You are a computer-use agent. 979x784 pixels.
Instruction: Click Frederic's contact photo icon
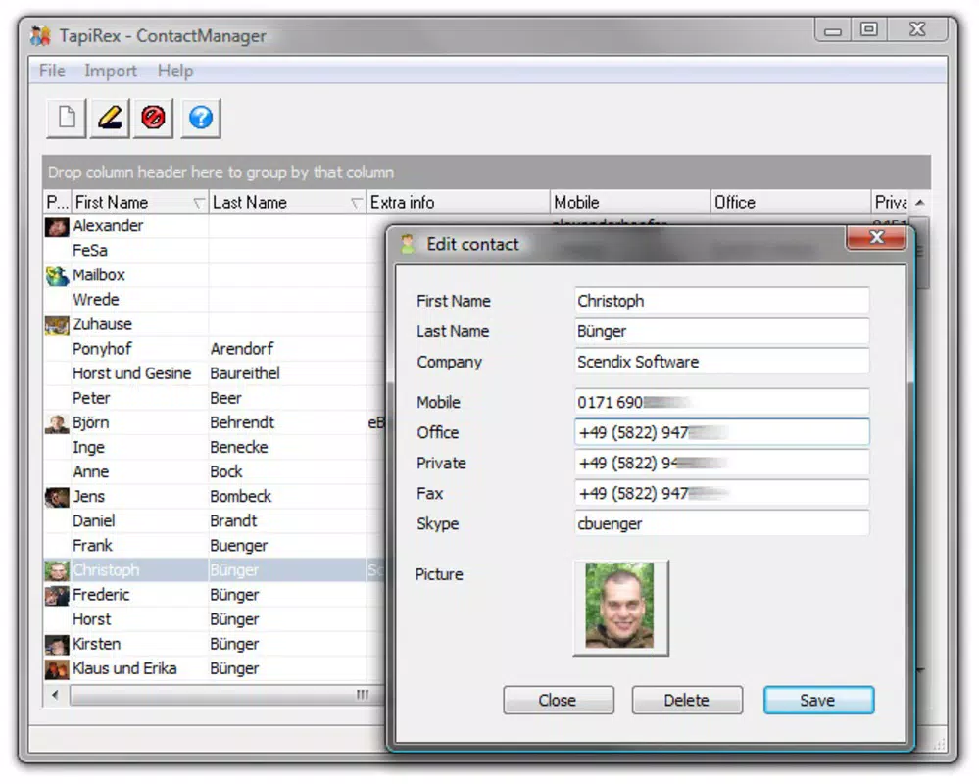(x=57, y=595)
